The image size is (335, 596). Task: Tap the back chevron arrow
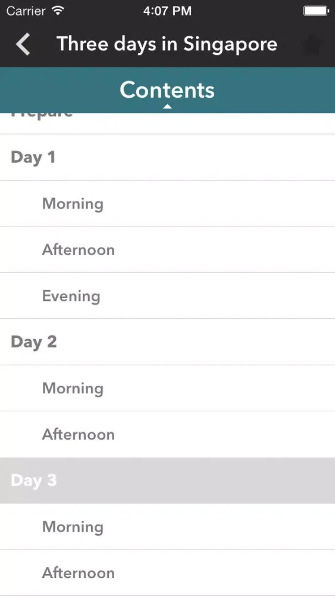coord(23,44)
